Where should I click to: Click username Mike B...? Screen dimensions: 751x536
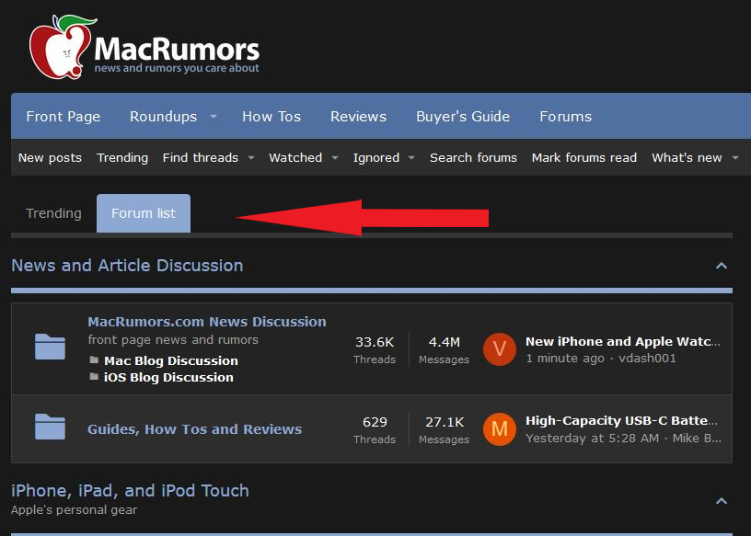(697, 438)
